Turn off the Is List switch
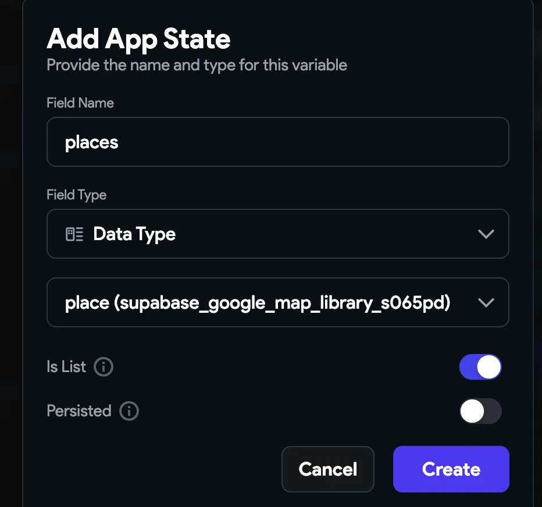Viewport: 542px width, 507px height. pyautogui.click(x=480, y=367)
